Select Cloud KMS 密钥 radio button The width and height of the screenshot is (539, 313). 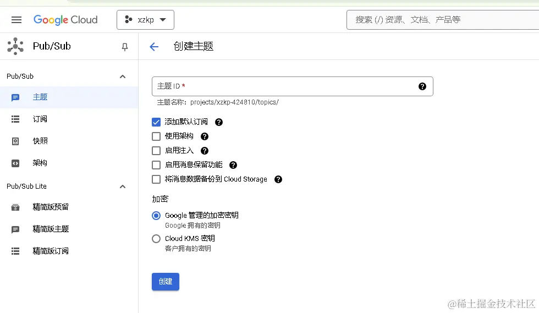click(156, 239)
